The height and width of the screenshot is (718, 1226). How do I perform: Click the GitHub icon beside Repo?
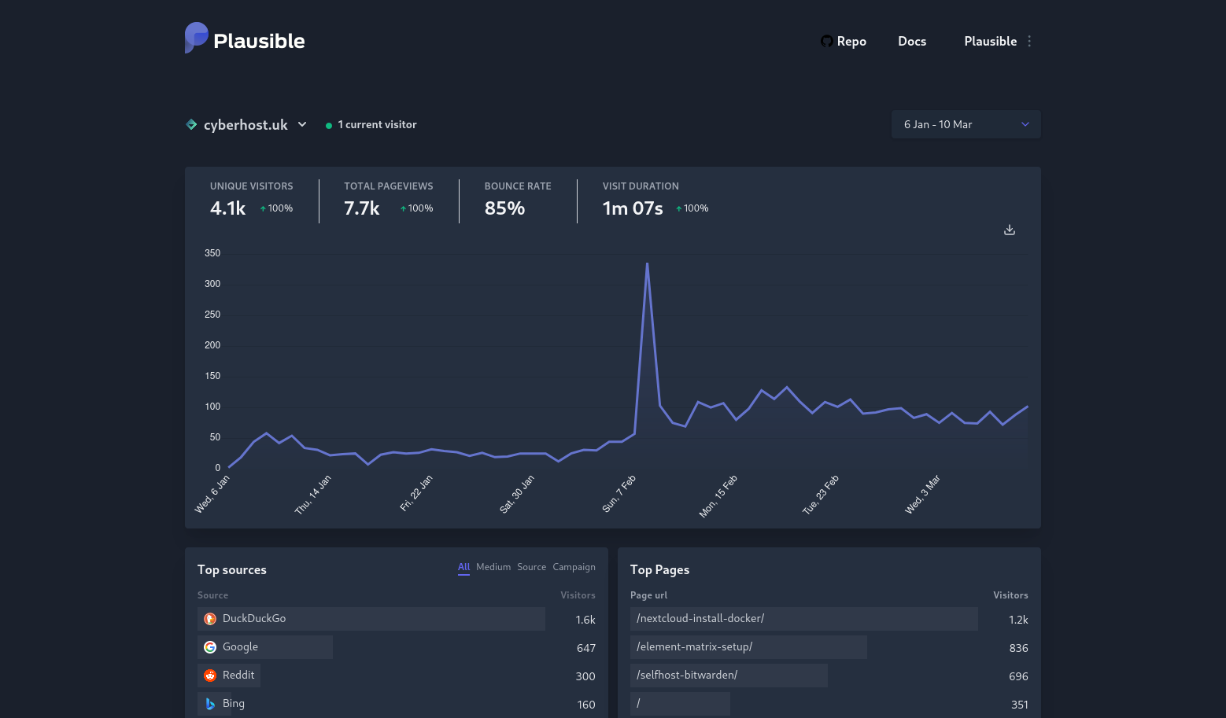coord(826,41)
